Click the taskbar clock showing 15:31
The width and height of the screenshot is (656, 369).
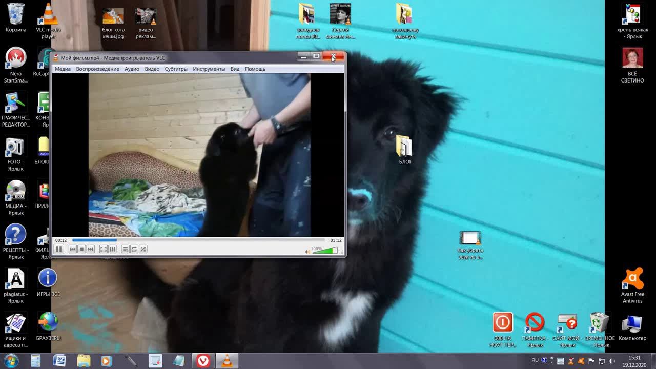point(635,361)
